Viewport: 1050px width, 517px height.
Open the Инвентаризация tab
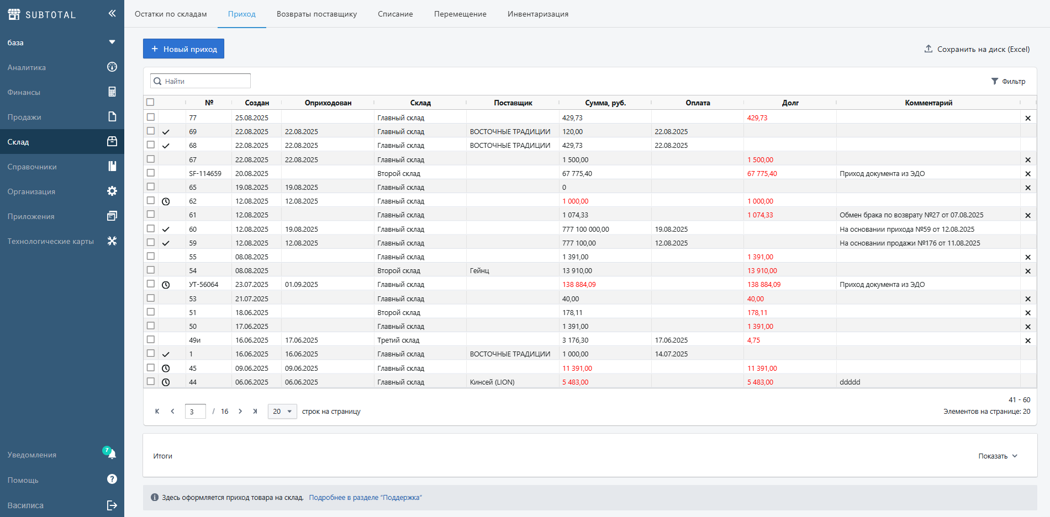click(537, 14)
